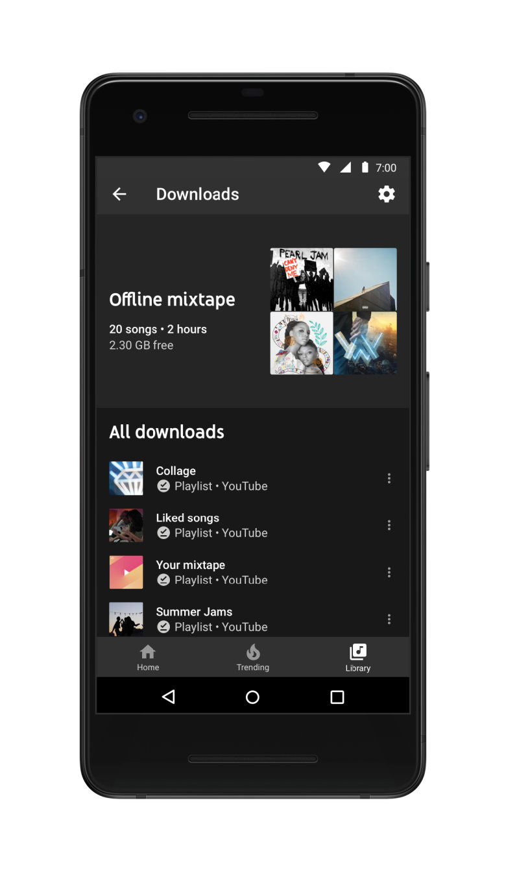Open the Summer Jams thumbnail
Screen dimensions: 506x879
point(126,619)
